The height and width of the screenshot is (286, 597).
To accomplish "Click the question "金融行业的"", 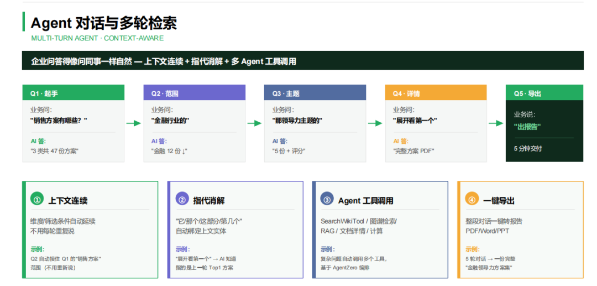I will (170, 121).
